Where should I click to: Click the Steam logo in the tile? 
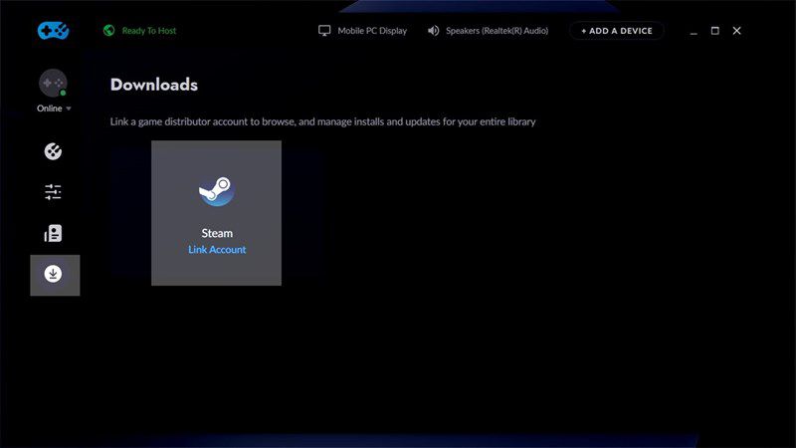tap(216, 191)
